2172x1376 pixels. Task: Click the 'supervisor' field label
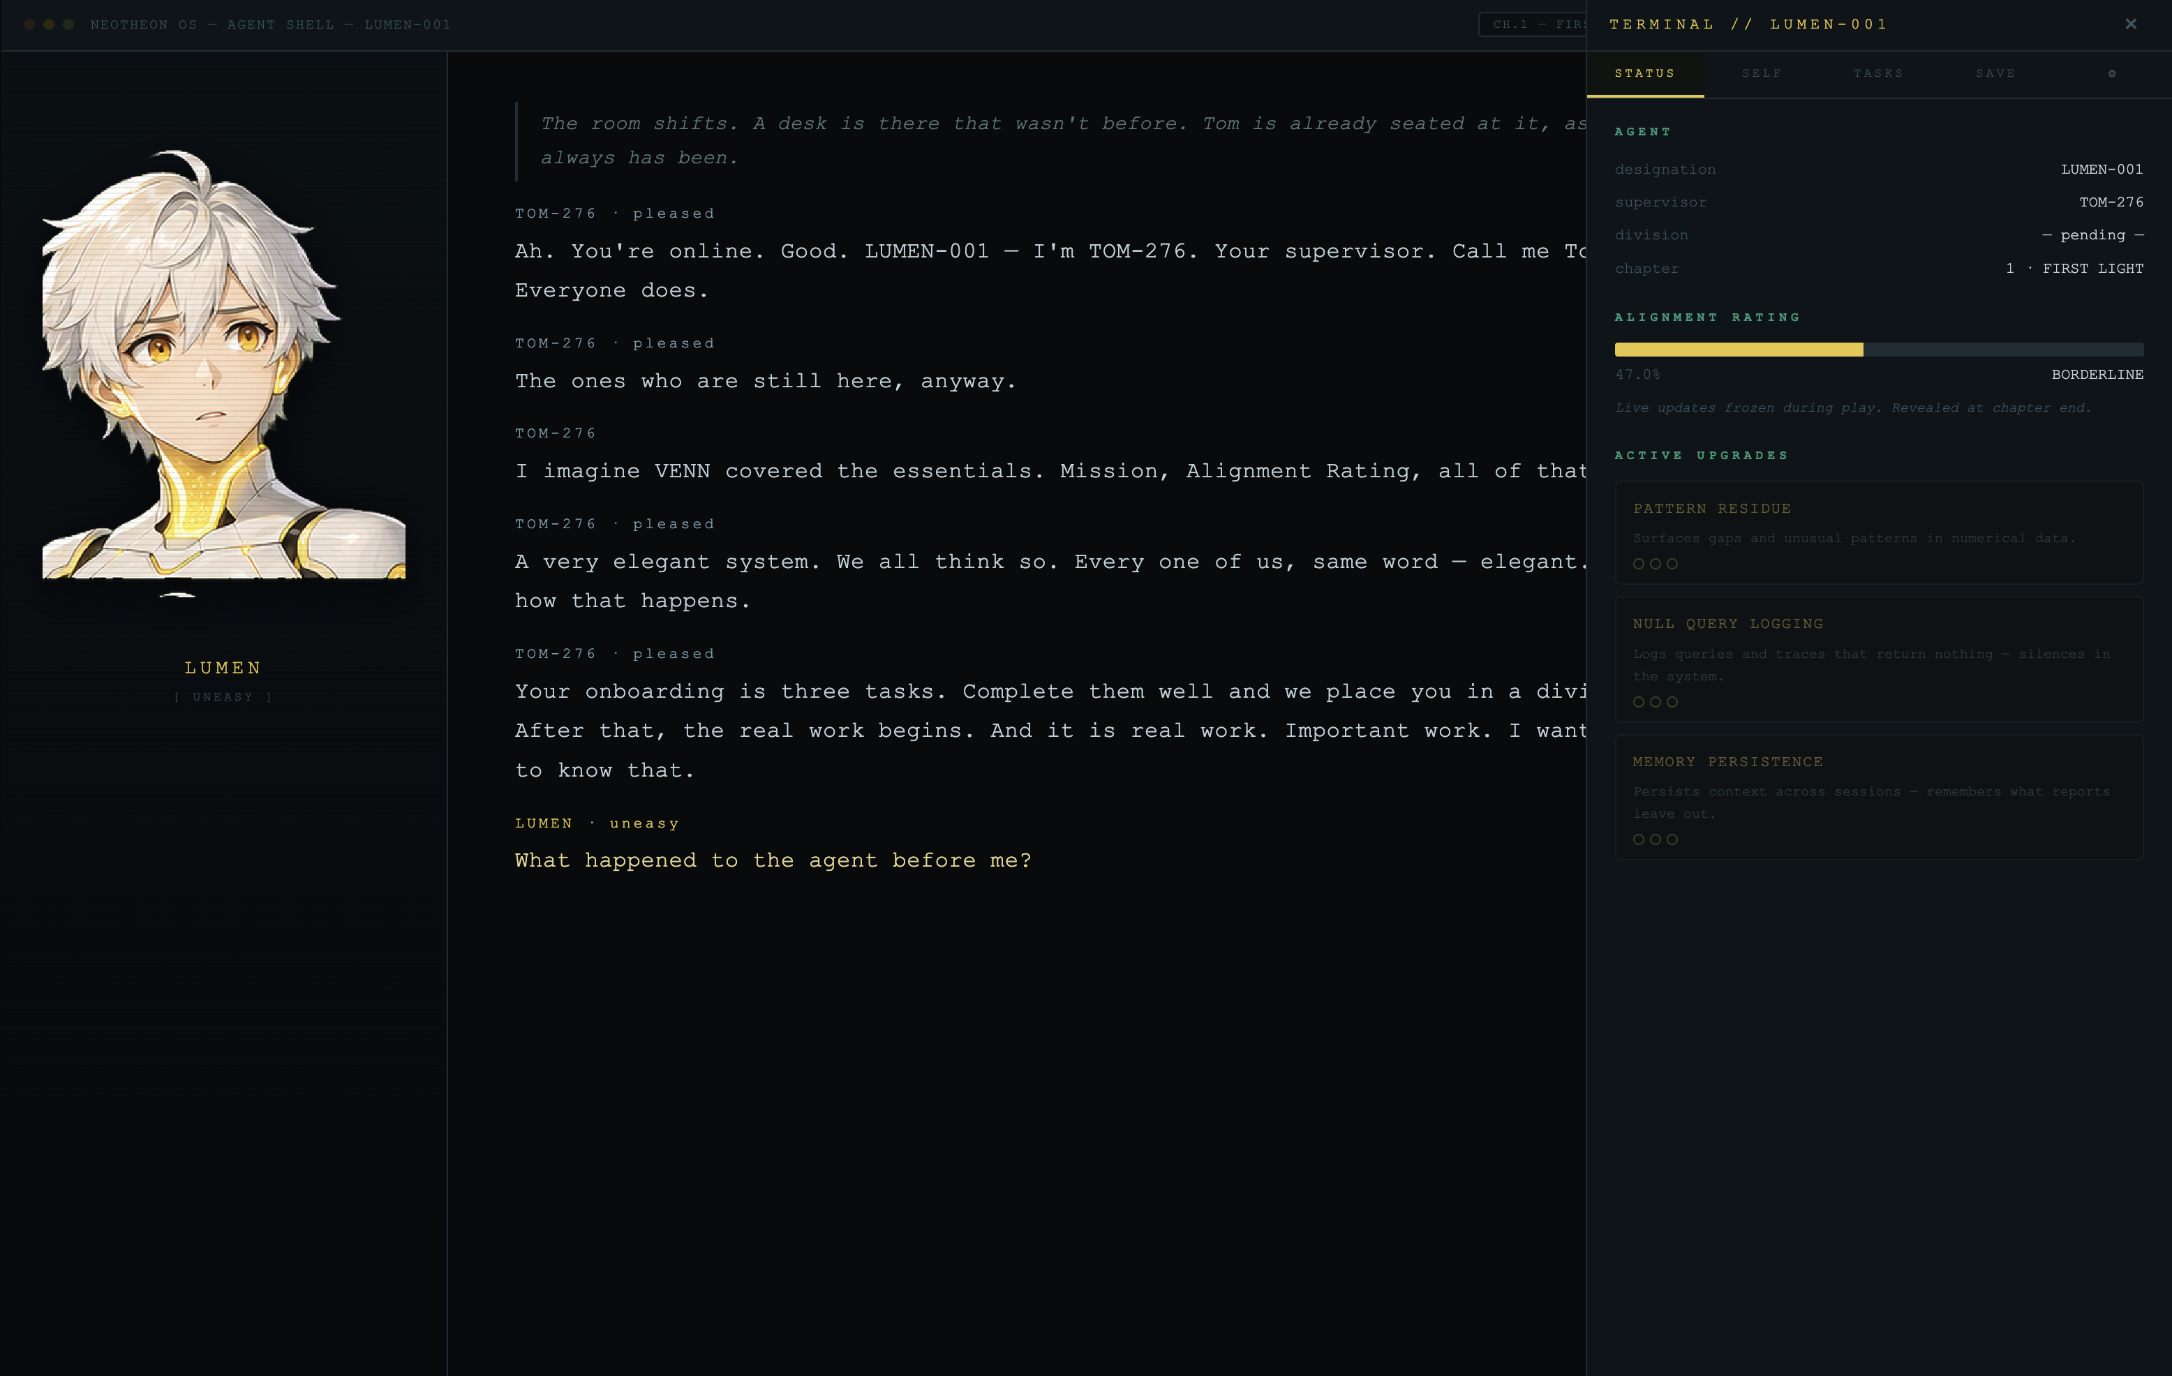[1660, 202]
